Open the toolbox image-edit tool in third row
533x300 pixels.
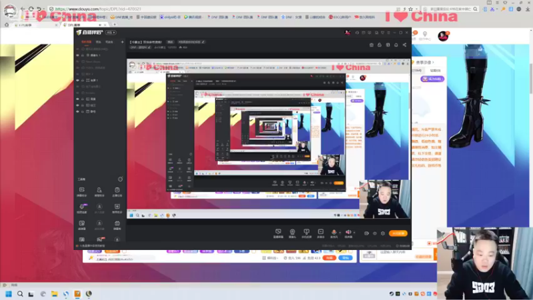click(x=81, y=225)
